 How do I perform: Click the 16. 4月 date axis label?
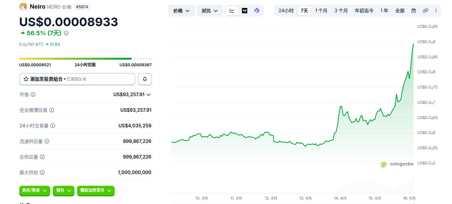(409, 198)
